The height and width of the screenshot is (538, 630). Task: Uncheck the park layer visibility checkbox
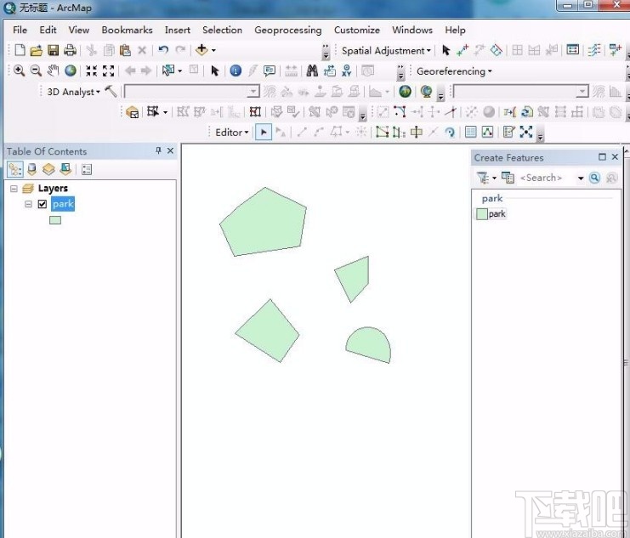pos(43,204)
